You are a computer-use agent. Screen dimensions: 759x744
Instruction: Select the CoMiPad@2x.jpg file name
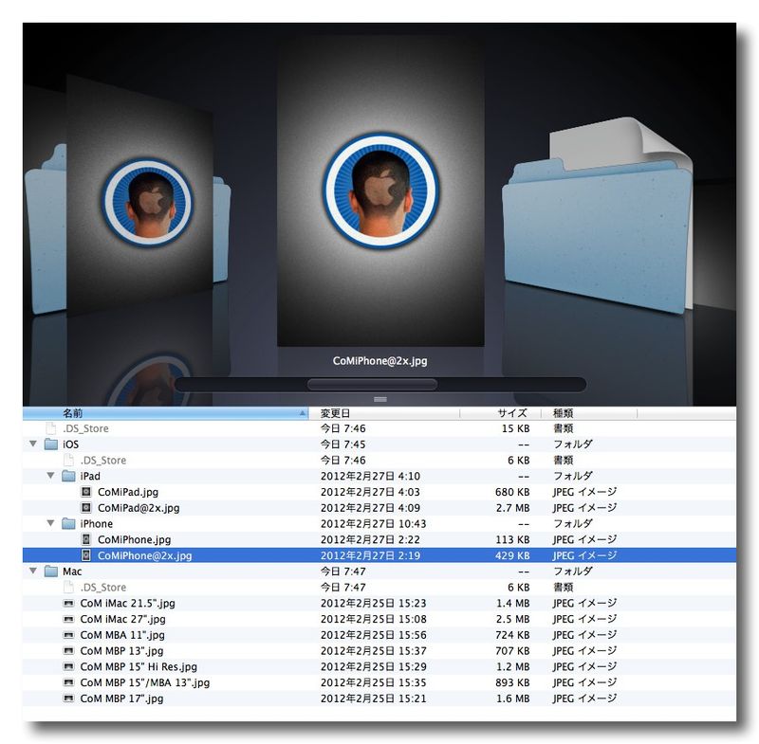139,508
